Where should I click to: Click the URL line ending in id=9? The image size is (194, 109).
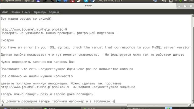[x=34, y=29]
